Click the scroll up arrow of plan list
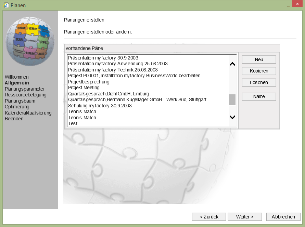The height and width of the screenshot is (227, 305). click(x=232, y=64)
